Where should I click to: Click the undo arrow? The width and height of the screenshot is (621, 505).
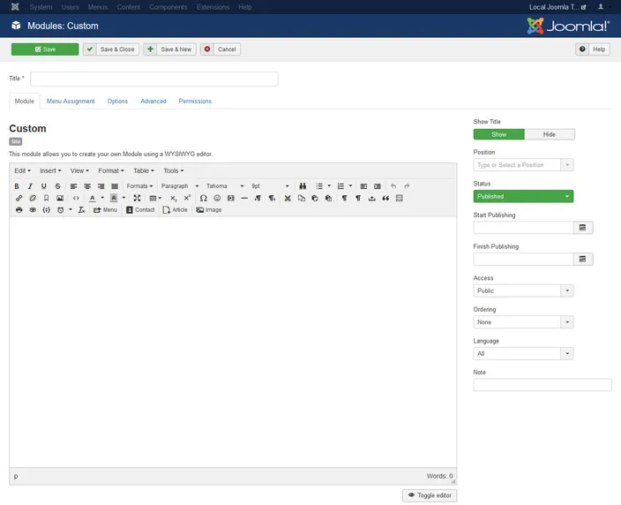click(393, 186)
